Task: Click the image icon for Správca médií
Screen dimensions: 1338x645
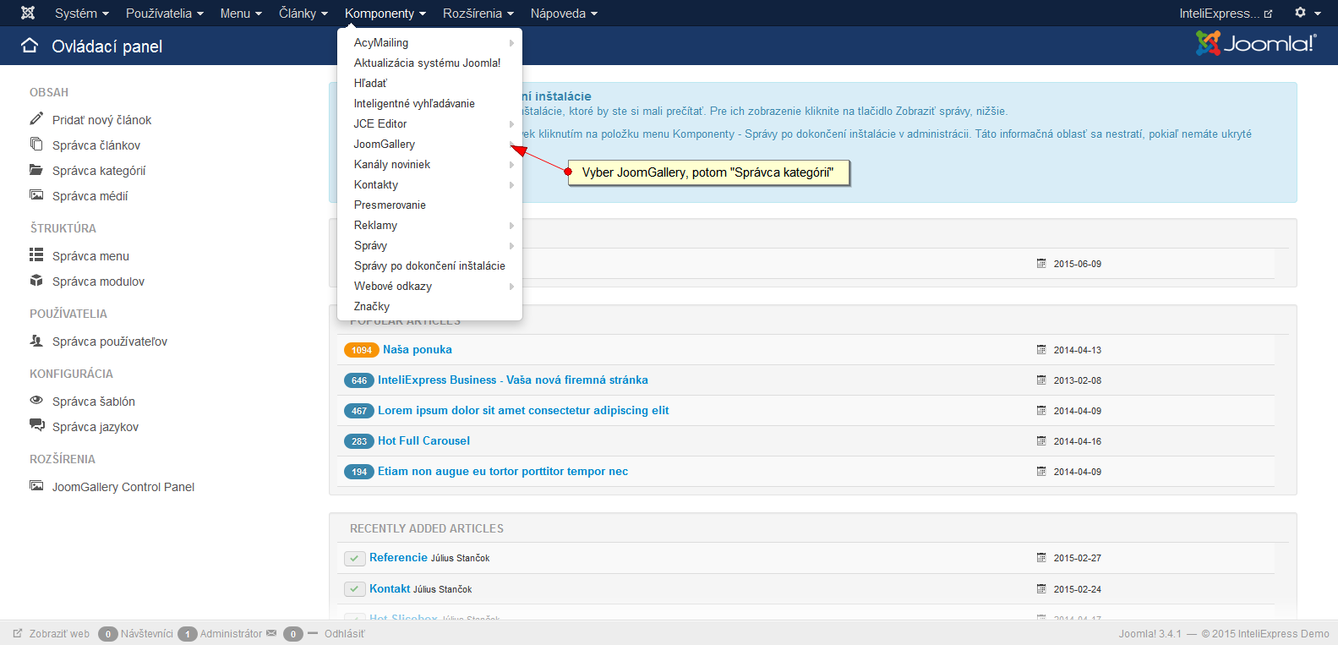Action: pyautogui.click(x=36, y=195)
